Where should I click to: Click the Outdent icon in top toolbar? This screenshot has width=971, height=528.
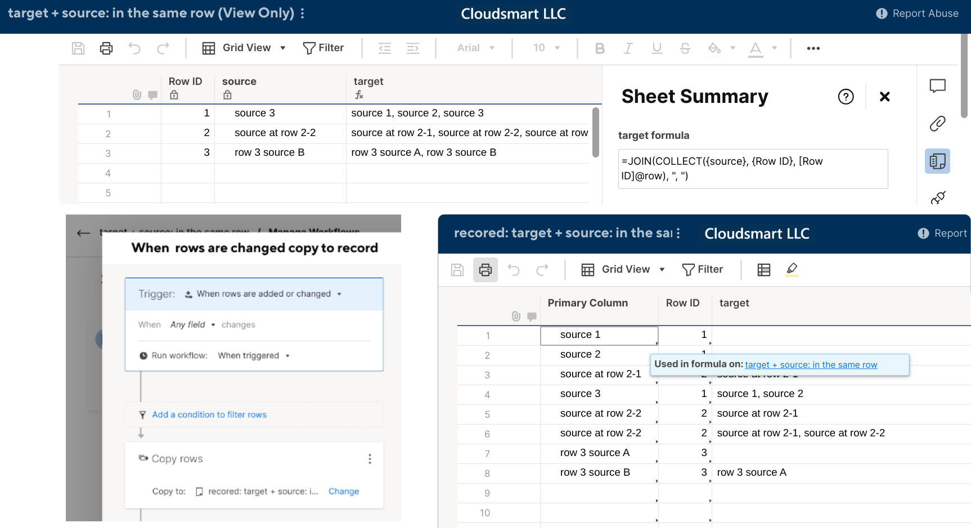pos(385,48)
